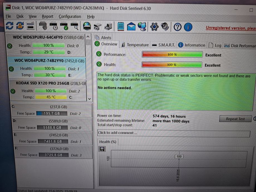Maximize the Hard Disk Sentinel window
This screenshot has width=256, height=192.
(x=251, y=10)
